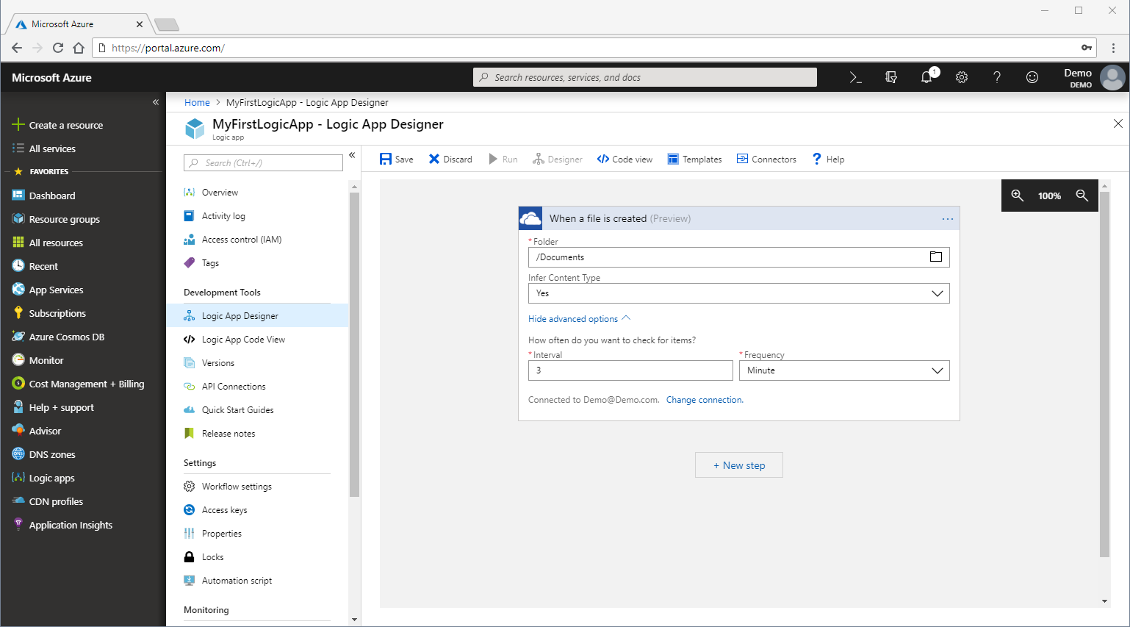Send feedback via the smiley icon

pyautogui.click(x=1032, y=77)
